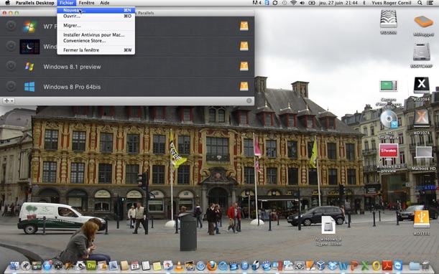
Task: Launch Adobe Acrobat from the Dock
Action: pyautogui.click(x=387, y=265)
